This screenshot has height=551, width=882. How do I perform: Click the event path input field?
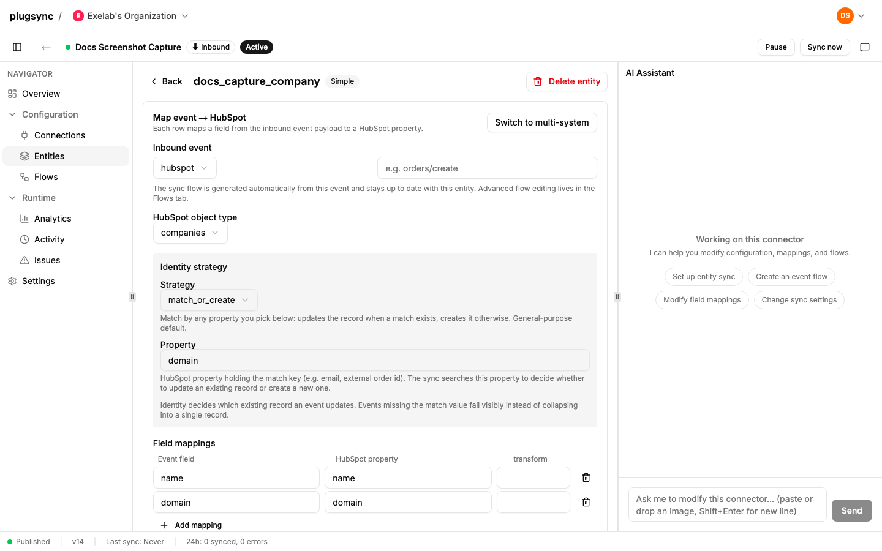(x=487, y=168)
